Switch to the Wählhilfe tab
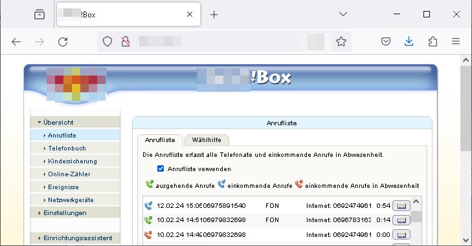The height and width of the screenshot is (246, 472). pos(207,140)
